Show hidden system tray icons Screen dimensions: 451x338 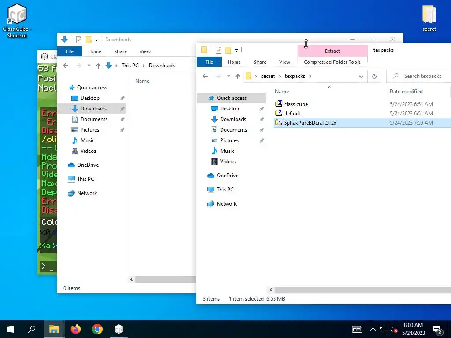coord(373,329)
